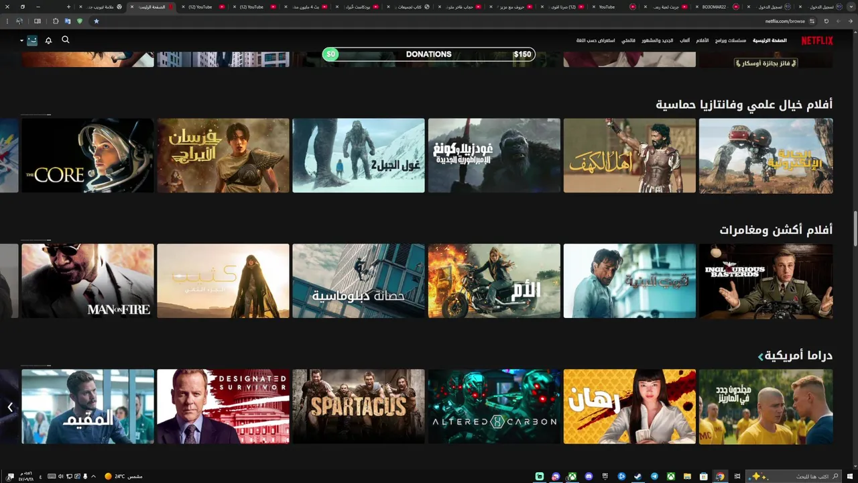Open the touch keyboard tray icon
The width and height of the screenshot is (858, 483).
(52, 476)
